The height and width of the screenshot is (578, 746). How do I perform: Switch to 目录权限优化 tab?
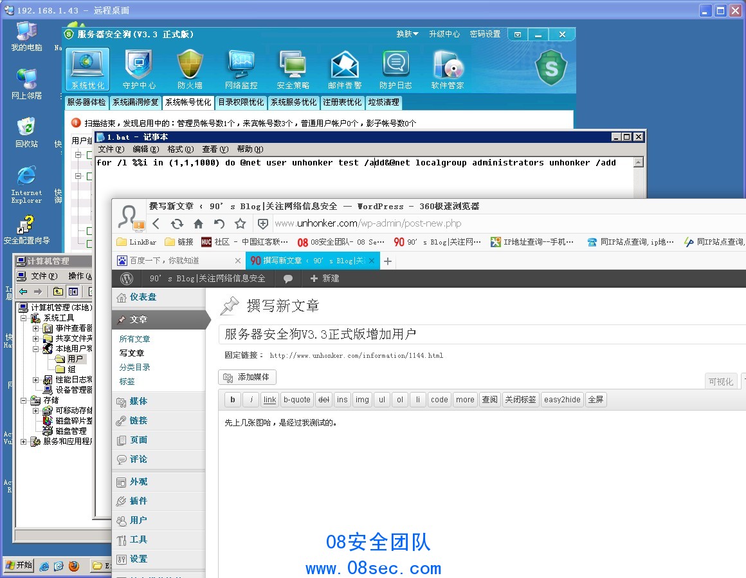241,102
